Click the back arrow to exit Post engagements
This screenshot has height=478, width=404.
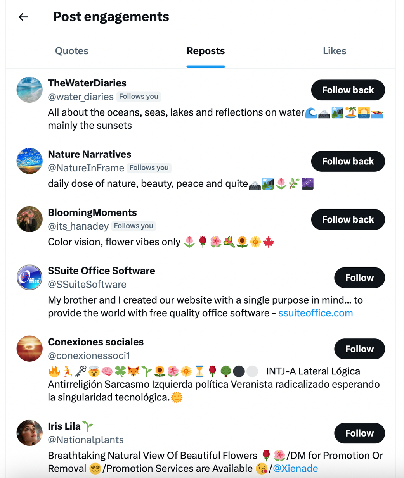(23, 17)
